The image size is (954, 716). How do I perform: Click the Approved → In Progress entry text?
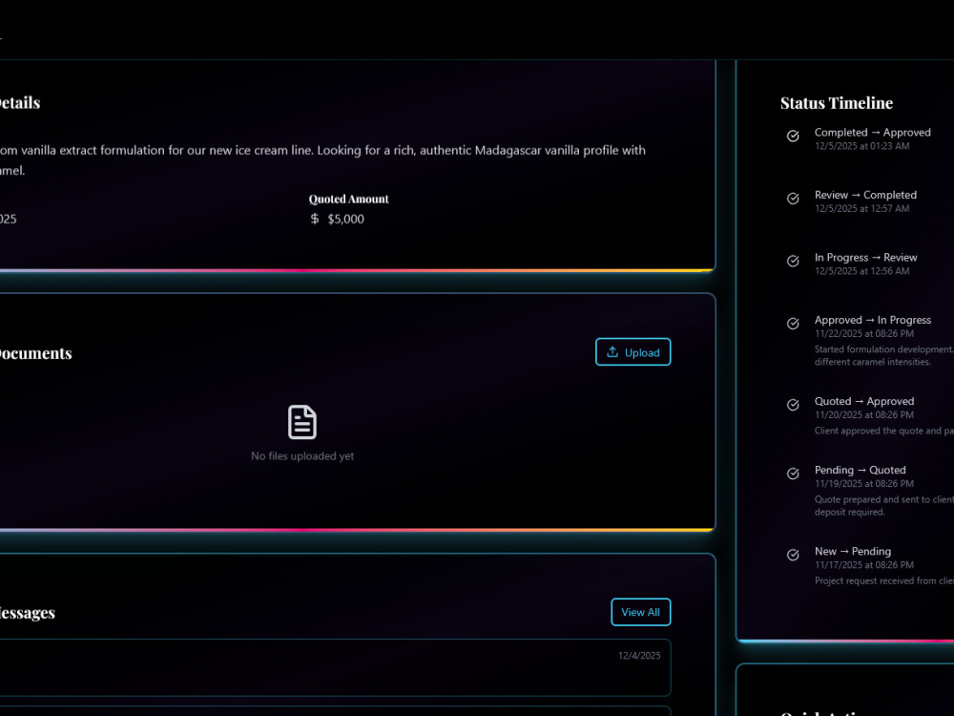(873, 320)
